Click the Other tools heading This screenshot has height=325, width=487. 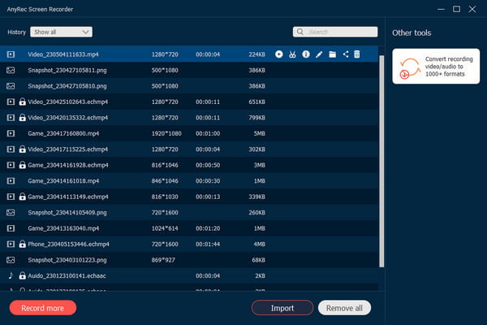pyautogui.click(x=412, y=33)
